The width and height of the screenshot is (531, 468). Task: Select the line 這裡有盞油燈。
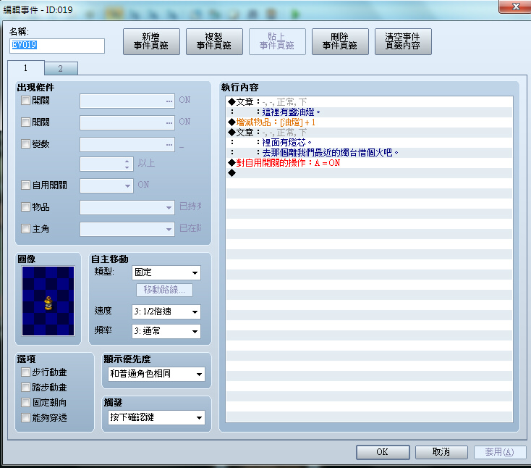pyautogui.click(x=369, y=112)
